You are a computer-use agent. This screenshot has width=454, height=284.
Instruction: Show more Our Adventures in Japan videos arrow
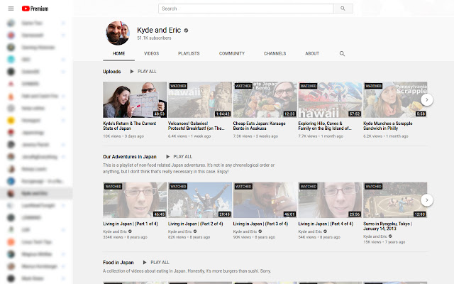[426, 200]
